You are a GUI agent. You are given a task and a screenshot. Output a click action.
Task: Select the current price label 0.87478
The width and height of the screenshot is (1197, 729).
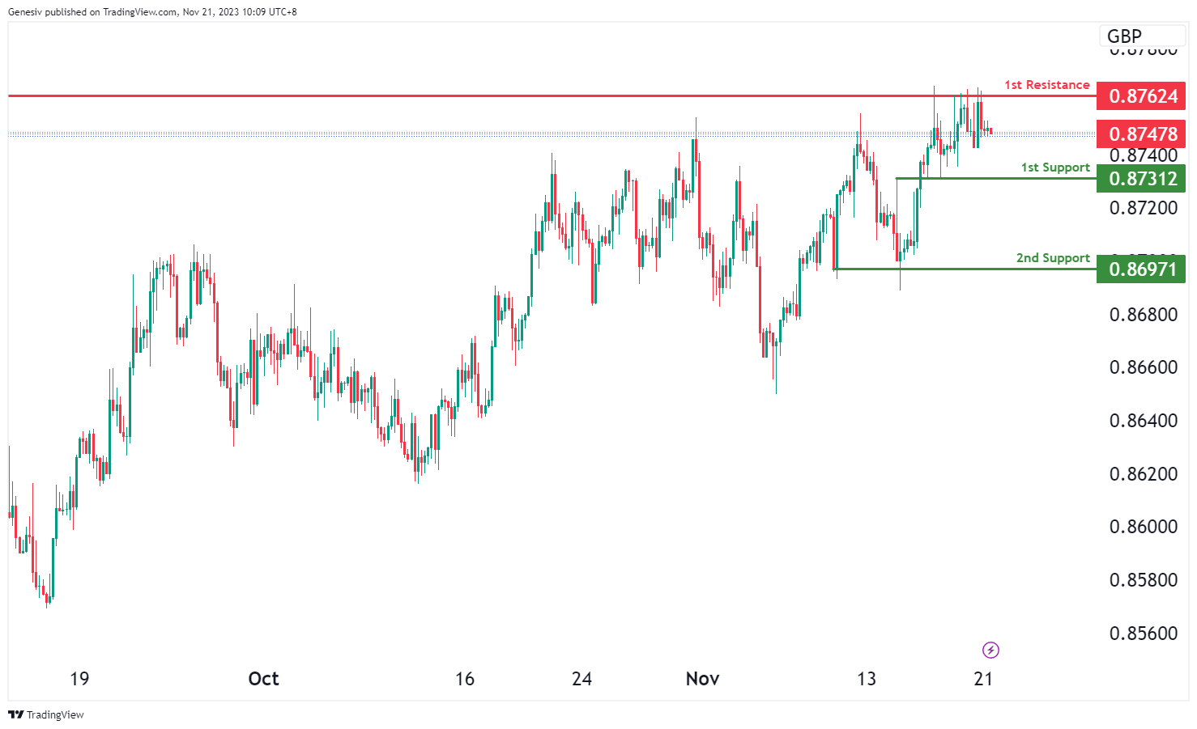tap(1142, 134)
